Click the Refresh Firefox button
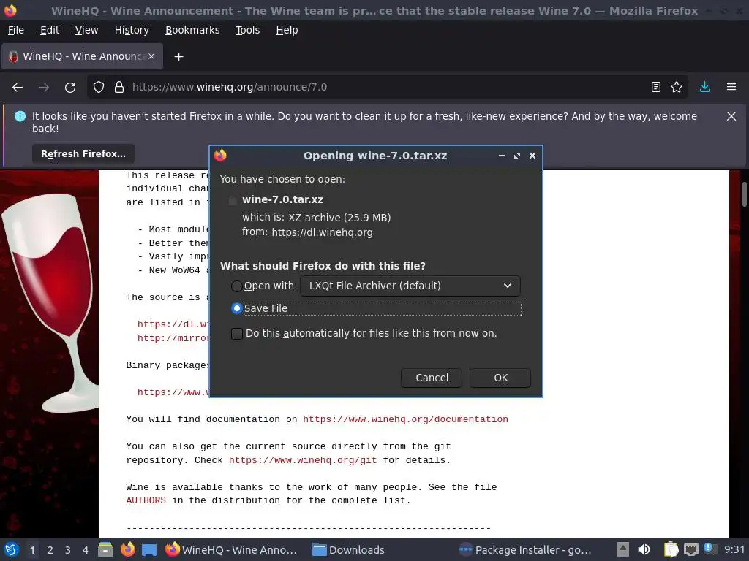 pos(83,154)
